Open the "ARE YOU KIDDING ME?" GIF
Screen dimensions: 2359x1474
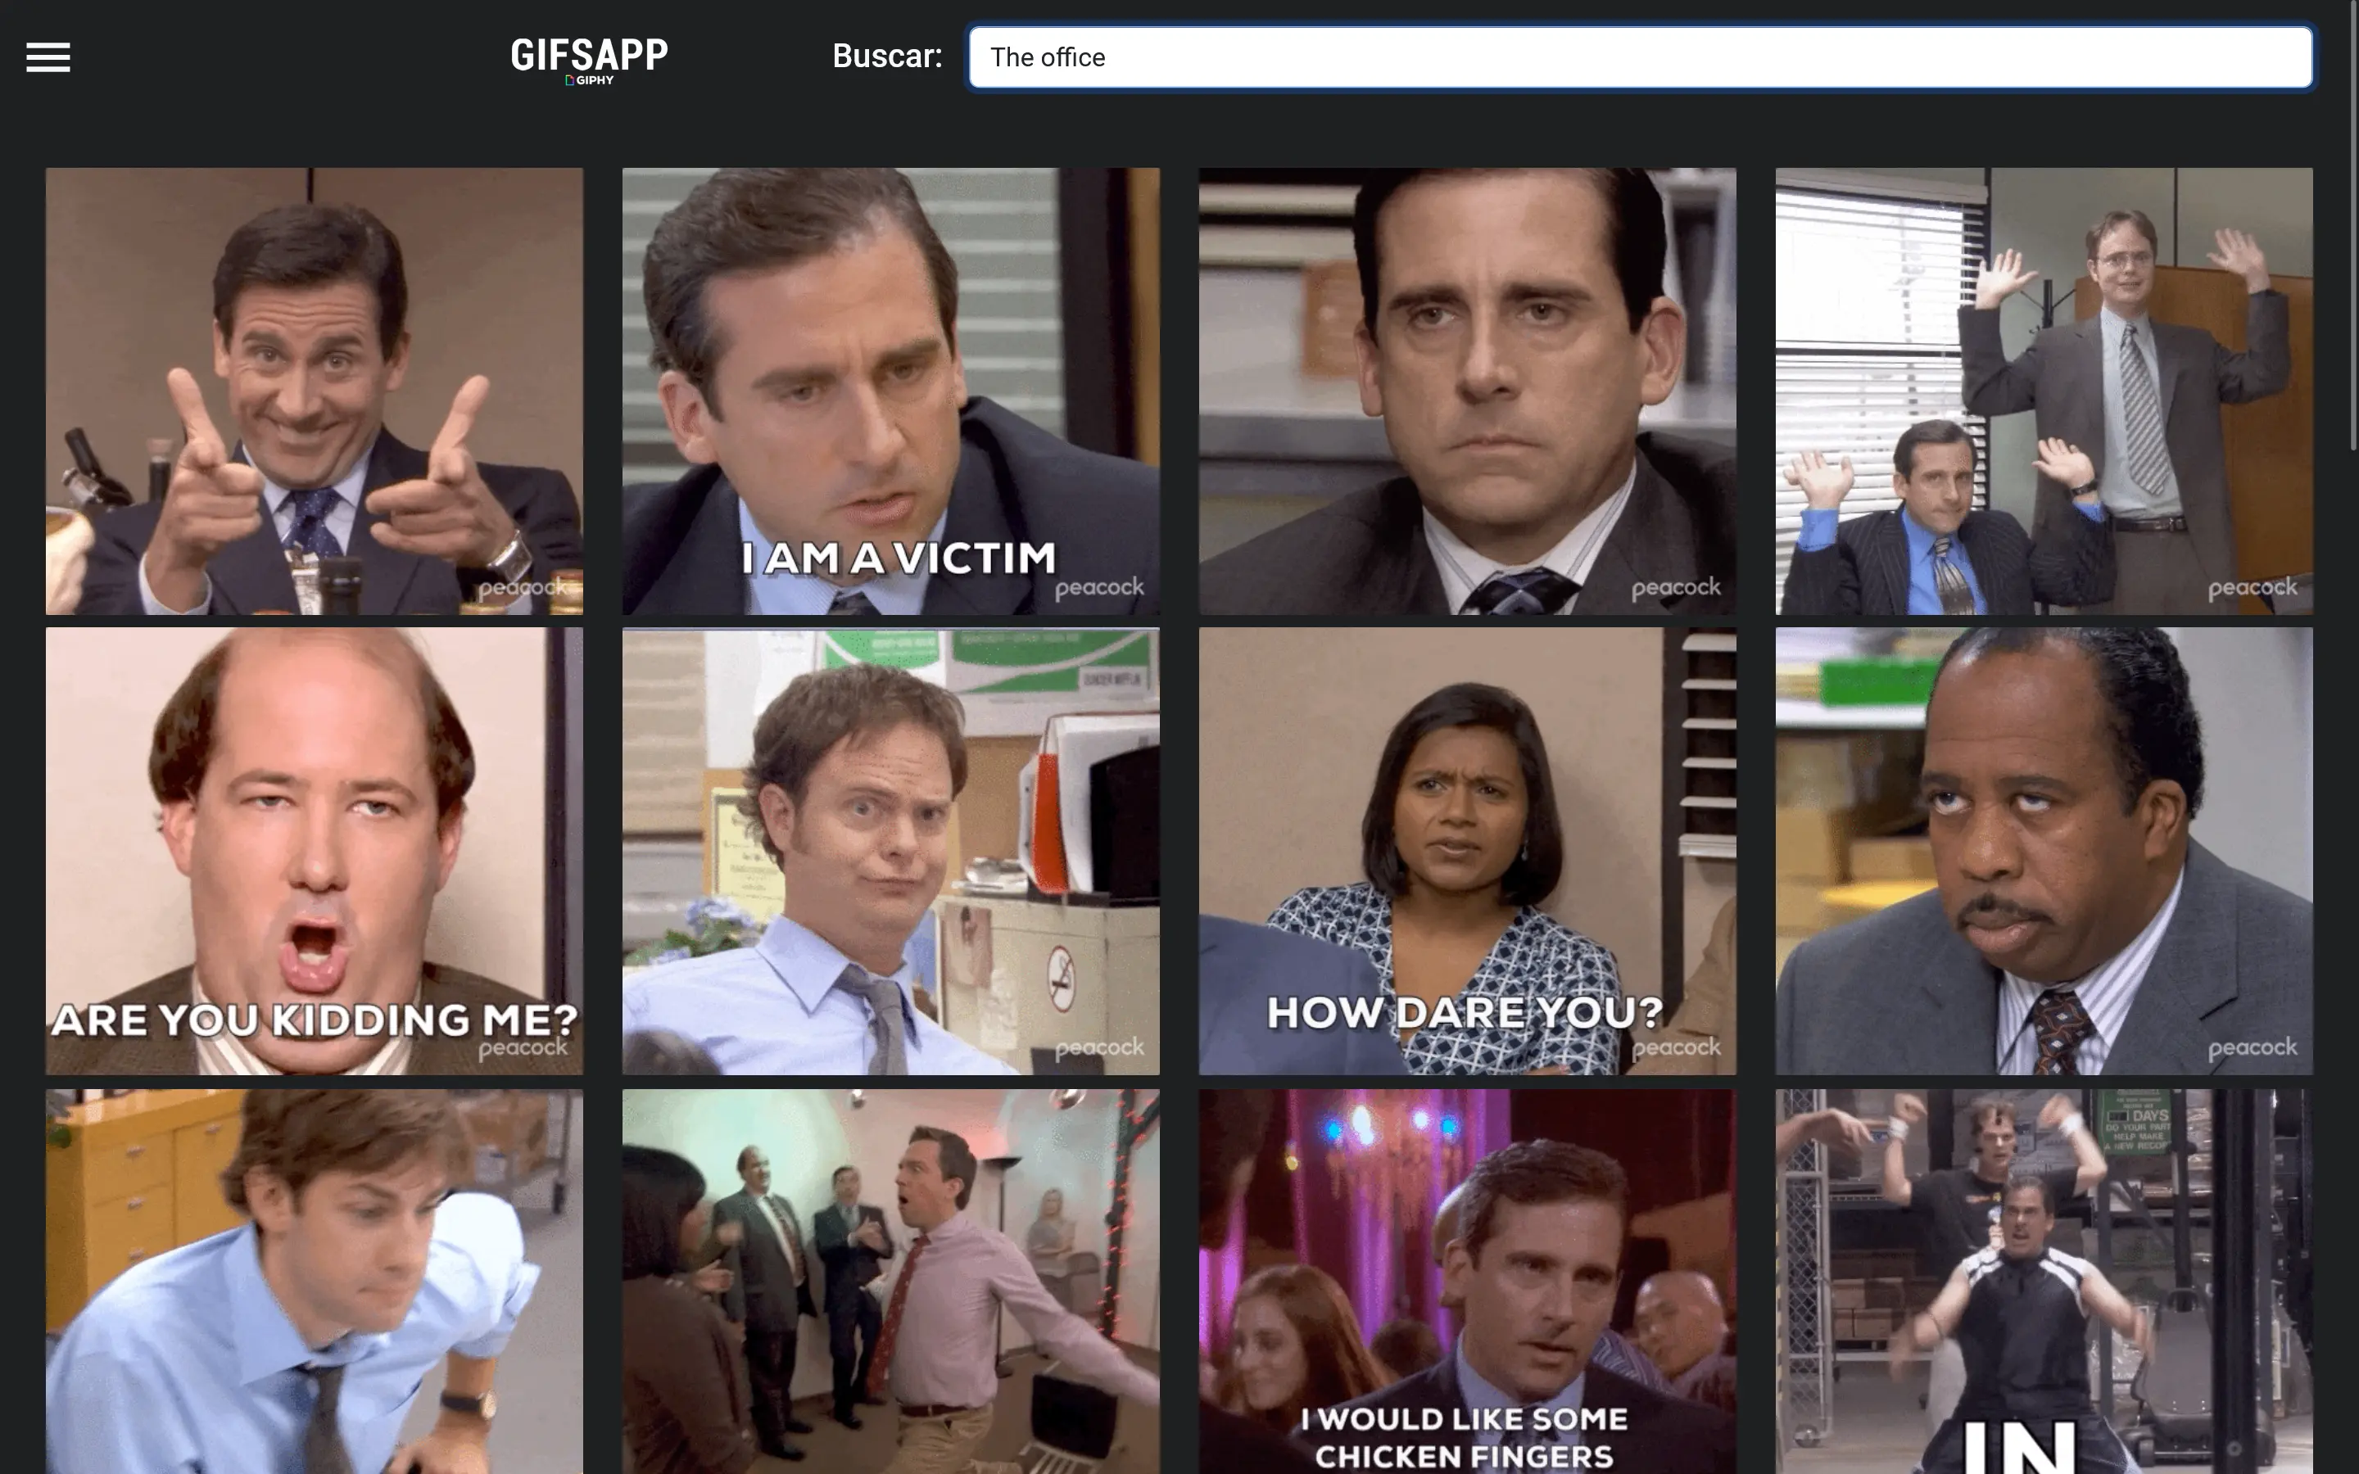[x=315, y=851]
